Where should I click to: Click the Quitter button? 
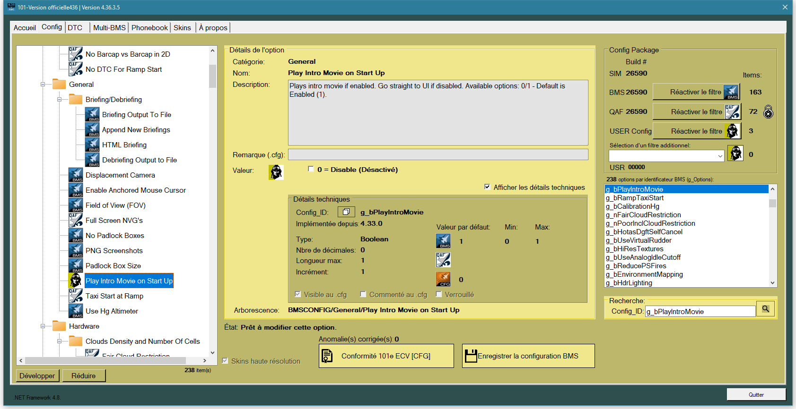(x=756, y=394)
